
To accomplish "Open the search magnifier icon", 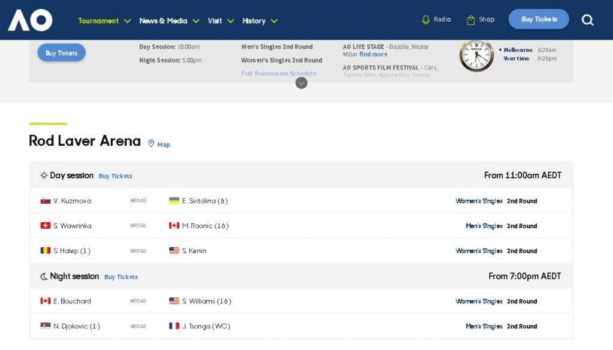I will [x=587, y=20].
